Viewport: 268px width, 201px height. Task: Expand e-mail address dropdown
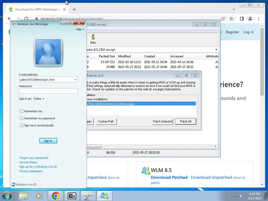coord(75,80)
